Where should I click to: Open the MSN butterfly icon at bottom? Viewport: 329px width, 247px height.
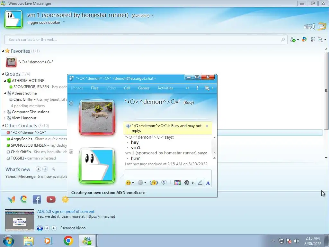pyautogui.click(x=11, y=199)
